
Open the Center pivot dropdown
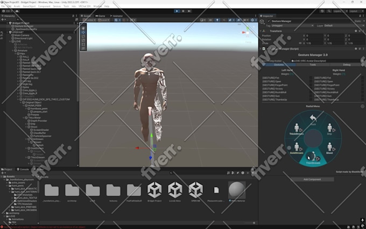89,20
